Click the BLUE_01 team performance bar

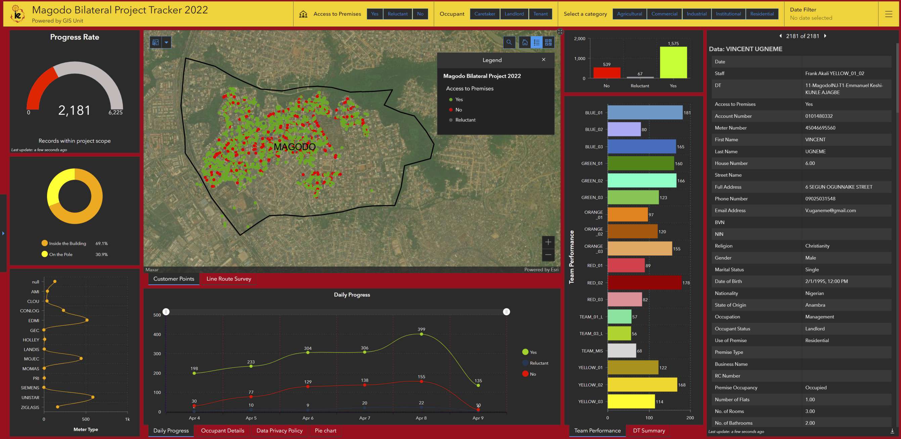click(x=645, y=112)
